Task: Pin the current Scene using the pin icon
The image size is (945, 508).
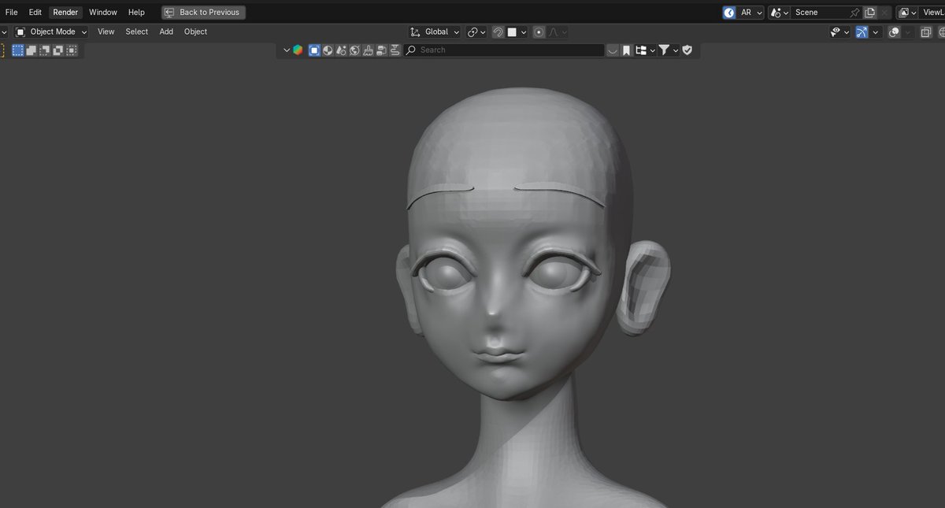Action: [856, 12]
